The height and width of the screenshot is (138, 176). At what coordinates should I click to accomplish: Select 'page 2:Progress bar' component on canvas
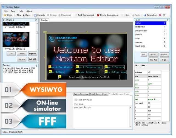pos(89,67)
